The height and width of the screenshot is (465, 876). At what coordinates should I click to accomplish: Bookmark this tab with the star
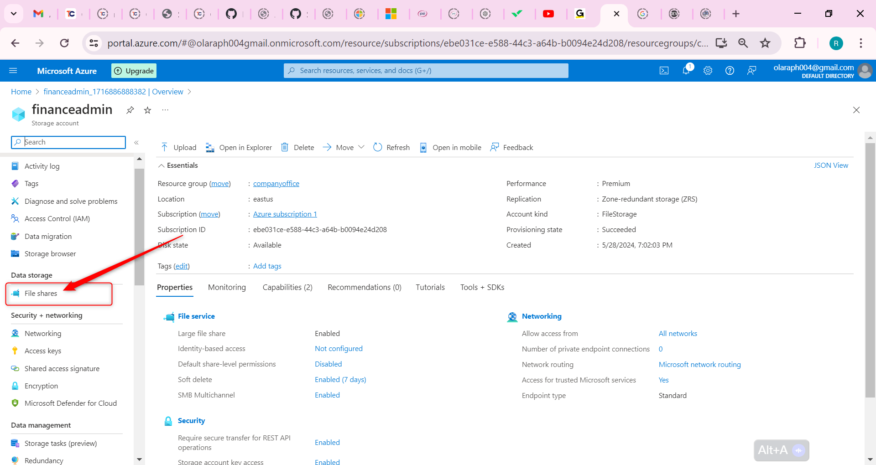click(x=765, y=43)
